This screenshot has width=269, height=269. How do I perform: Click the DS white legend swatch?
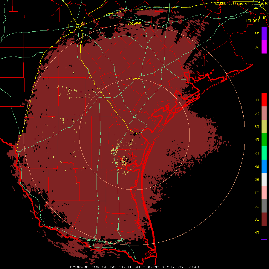(264, 179)
